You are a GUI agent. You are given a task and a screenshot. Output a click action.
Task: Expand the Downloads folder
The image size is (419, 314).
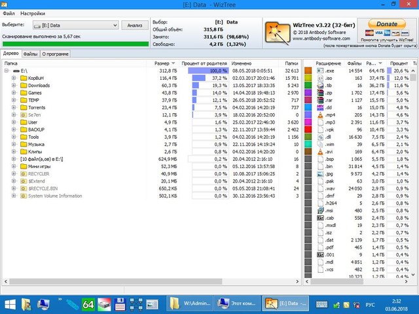coord(14,86)
